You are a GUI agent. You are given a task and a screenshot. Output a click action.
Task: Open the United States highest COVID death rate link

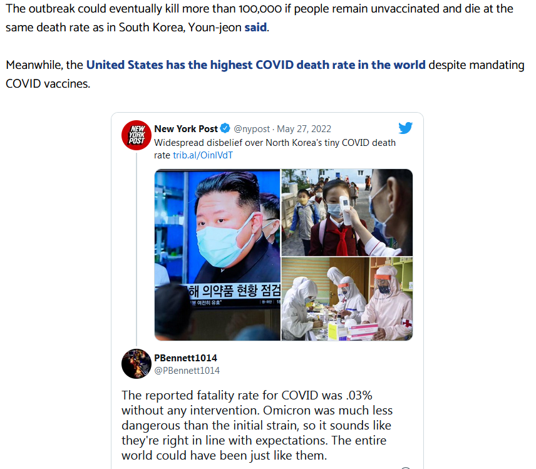[255, 64]
